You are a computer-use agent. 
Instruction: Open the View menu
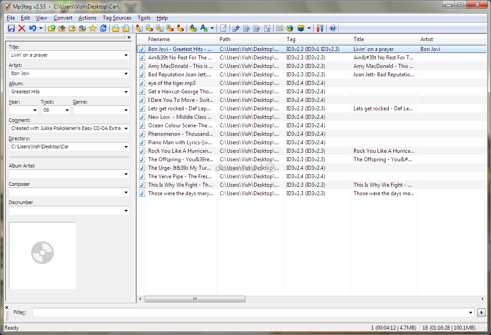[42, 18]
